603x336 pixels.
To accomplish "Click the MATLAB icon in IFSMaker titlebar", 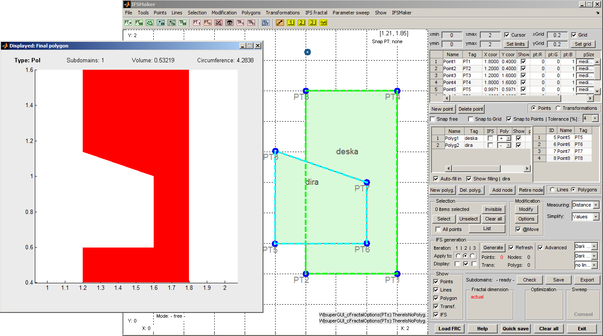I will (x=127, y=4).
